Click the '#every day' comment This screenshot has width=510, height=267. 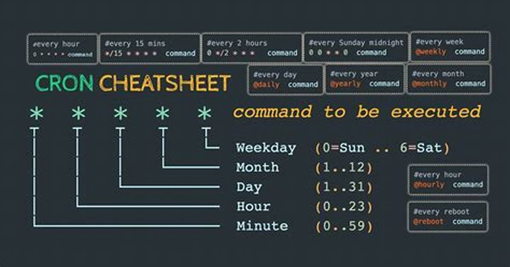(275, 75)
